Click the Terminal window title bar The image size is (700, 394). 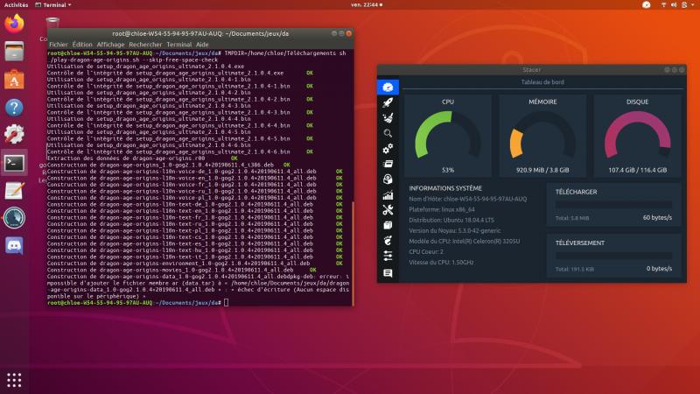pyautogui.click(x=200, y=33)
